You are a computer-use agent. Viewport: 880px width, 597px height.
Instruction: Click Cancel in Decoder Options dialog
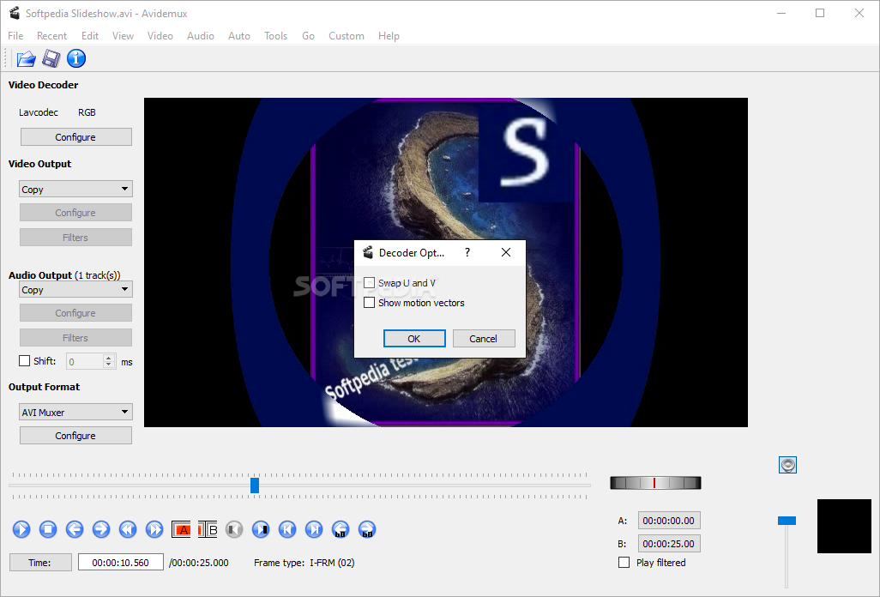click(x=484, y=338)
